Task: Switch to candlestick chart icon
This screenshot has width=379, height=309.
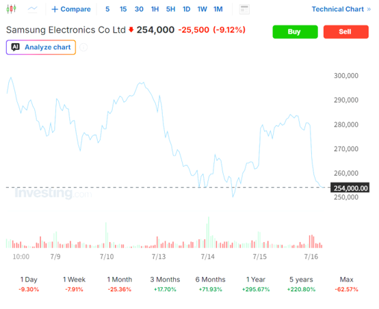Action: (x=11, y=9)
